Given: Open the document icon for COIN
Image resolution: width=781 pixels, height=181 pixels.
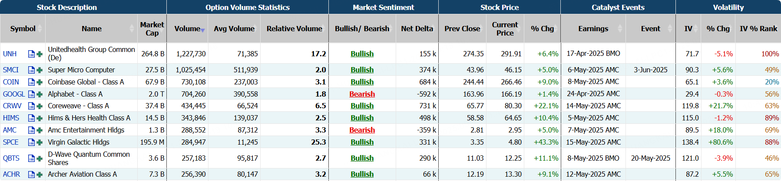Looking at the screenshot, I should tap(31, 82).
